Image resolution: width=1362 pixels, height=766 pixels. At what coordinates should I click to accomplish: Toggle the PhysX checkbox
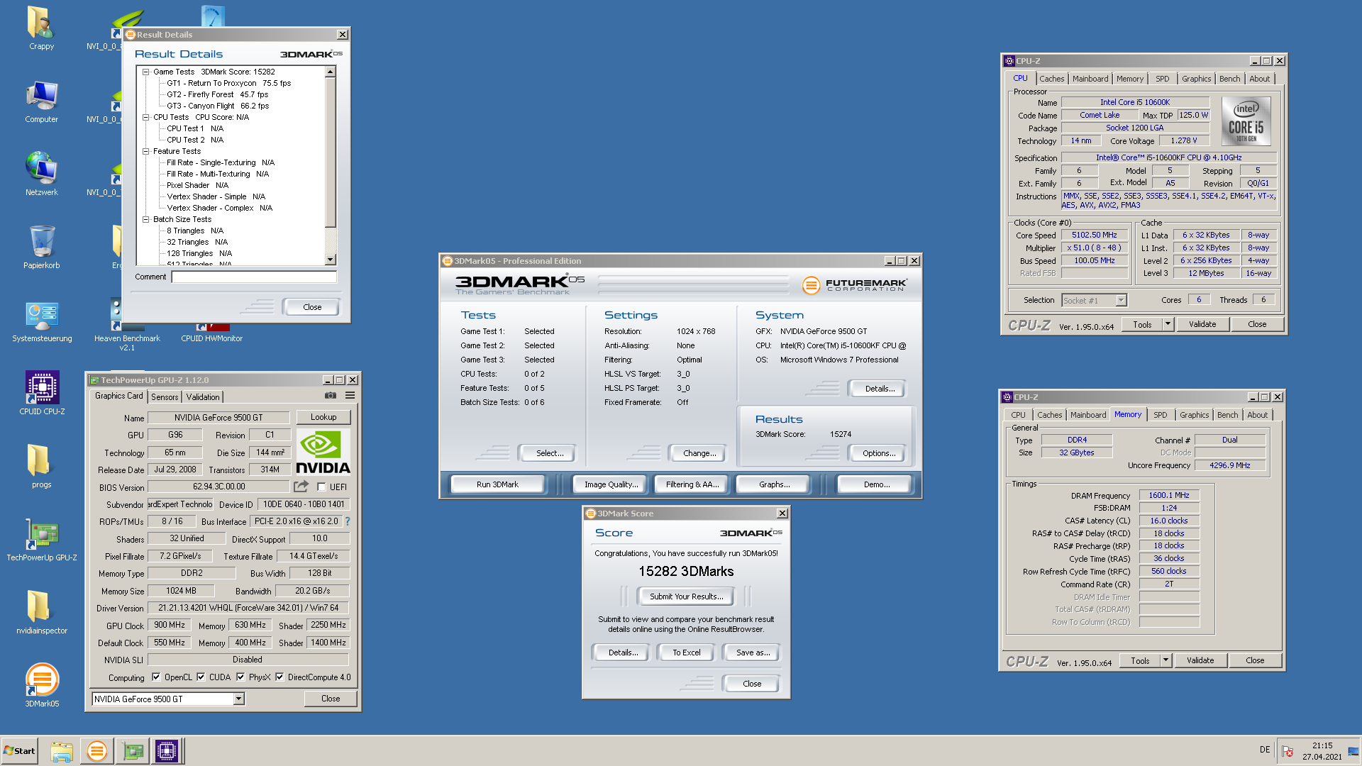click(x=240, y=677)
